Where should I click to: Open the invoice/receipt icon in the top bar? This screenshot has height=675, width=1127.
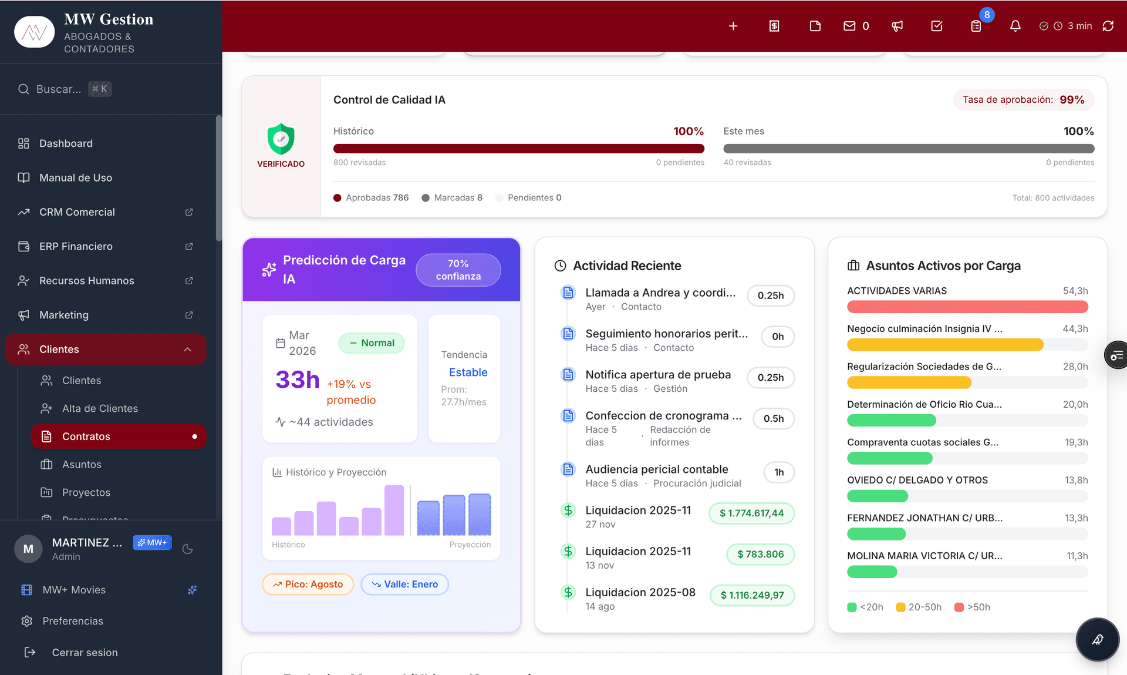point(774,26)
